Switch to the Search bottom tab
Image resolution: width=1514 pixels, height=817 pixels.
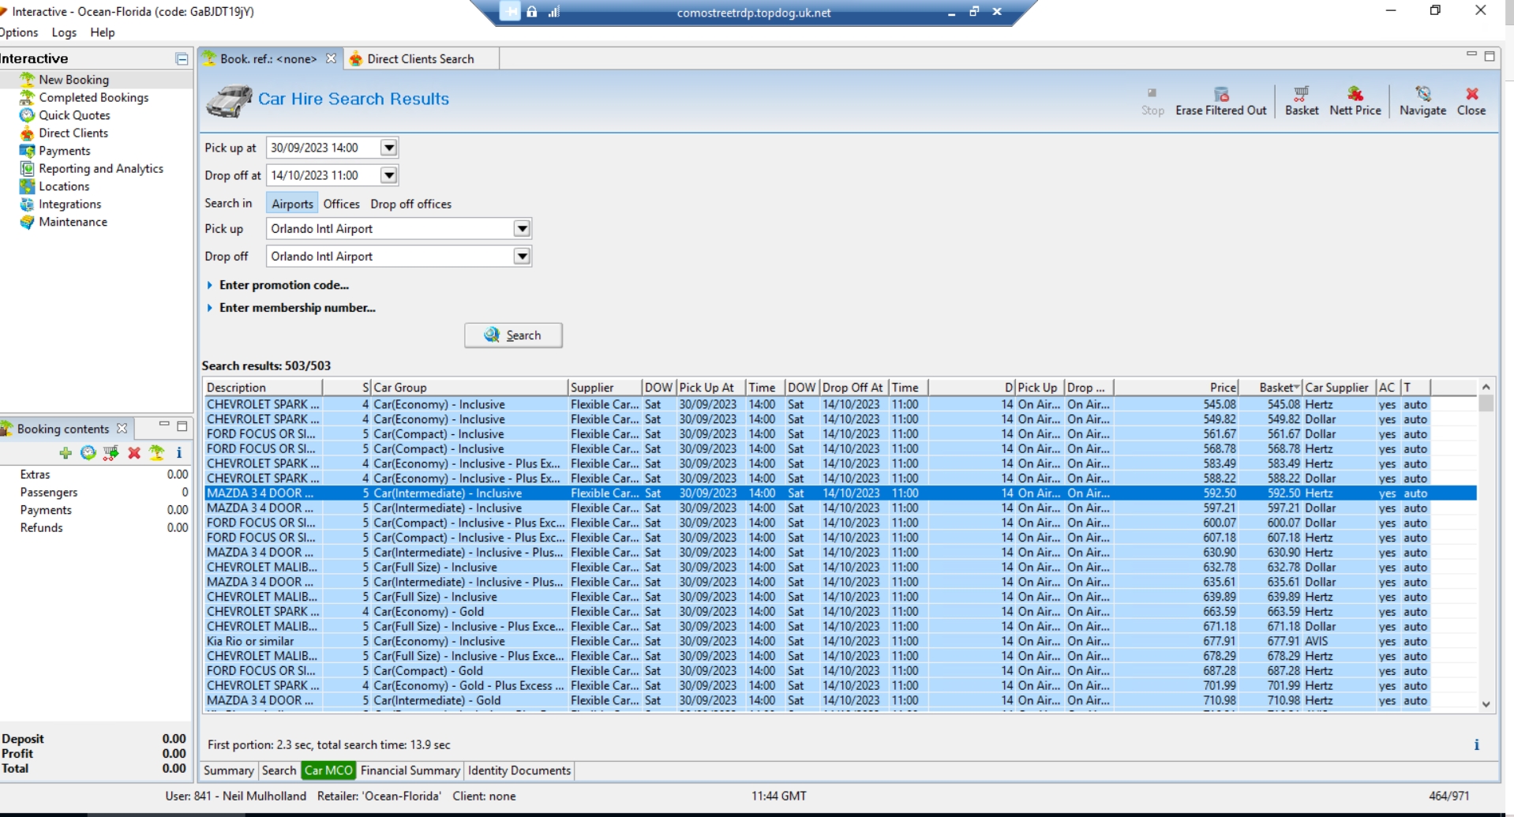(279, 770)
